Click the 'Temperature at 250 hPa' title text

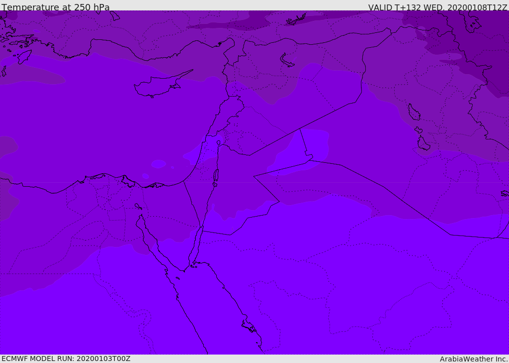56,7
